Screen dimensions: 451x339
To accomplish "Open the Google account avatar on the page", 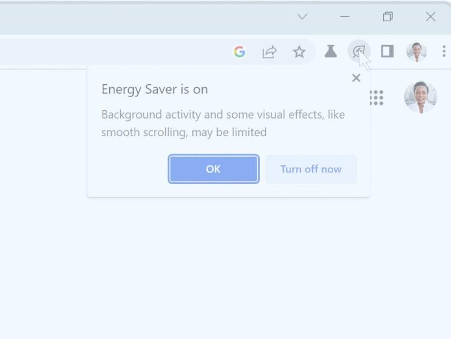I will coord(421,97).
